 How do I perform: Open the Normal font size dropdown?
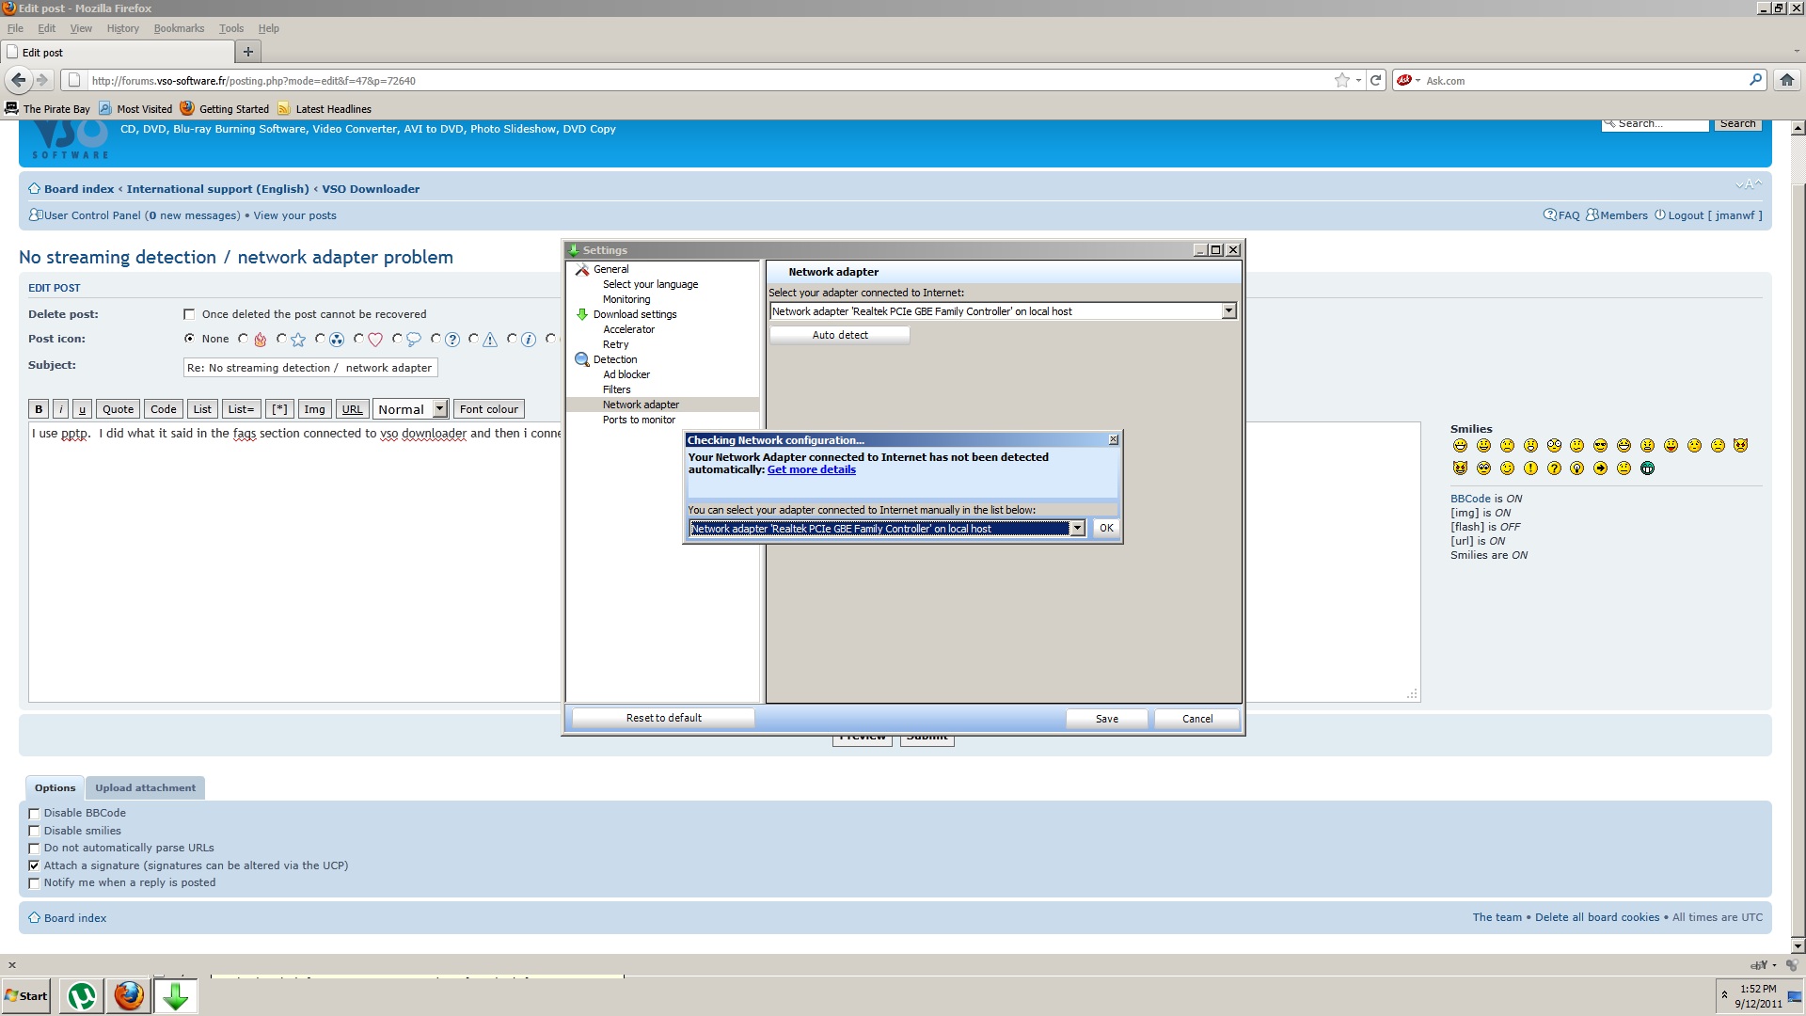411,409
